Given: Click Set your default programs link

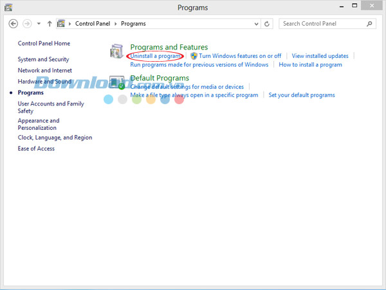Looking at the screenshot, I should 302,95.
